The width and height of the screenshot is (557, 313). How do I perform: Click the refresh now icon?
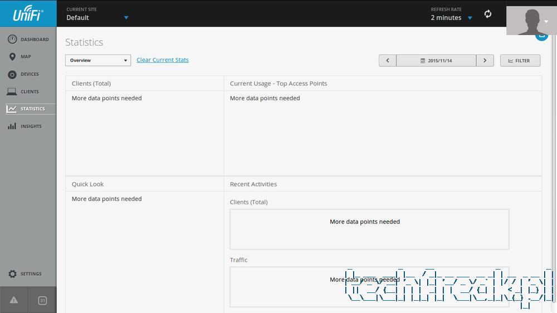tap(488, 14)
